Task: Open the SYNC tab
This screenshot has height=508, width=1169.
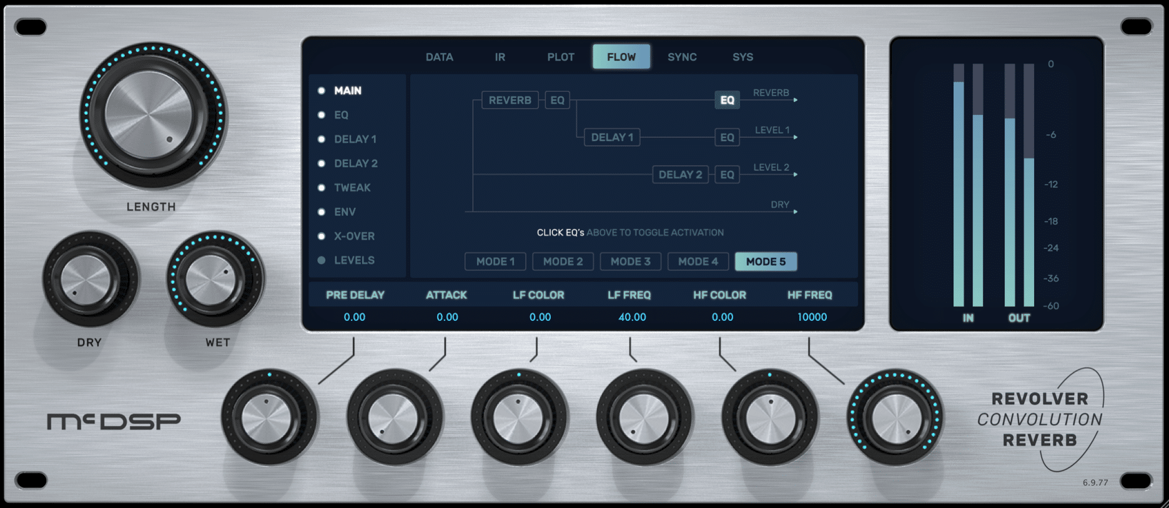Action: [681, 57]
